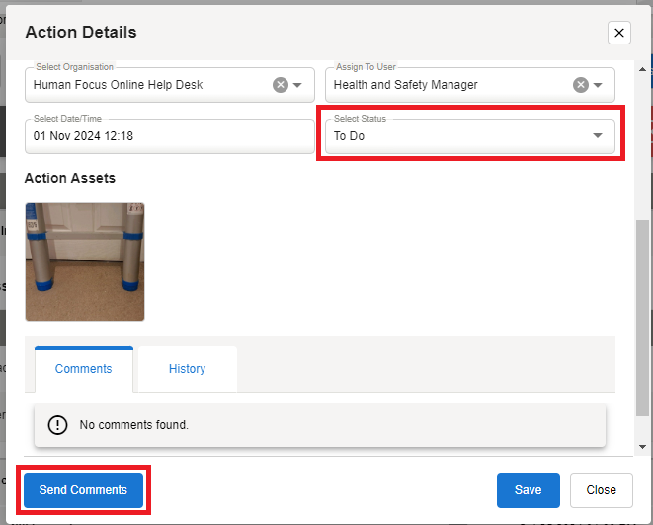
Task: Click the Action Details dialog title
Action: 81,33
